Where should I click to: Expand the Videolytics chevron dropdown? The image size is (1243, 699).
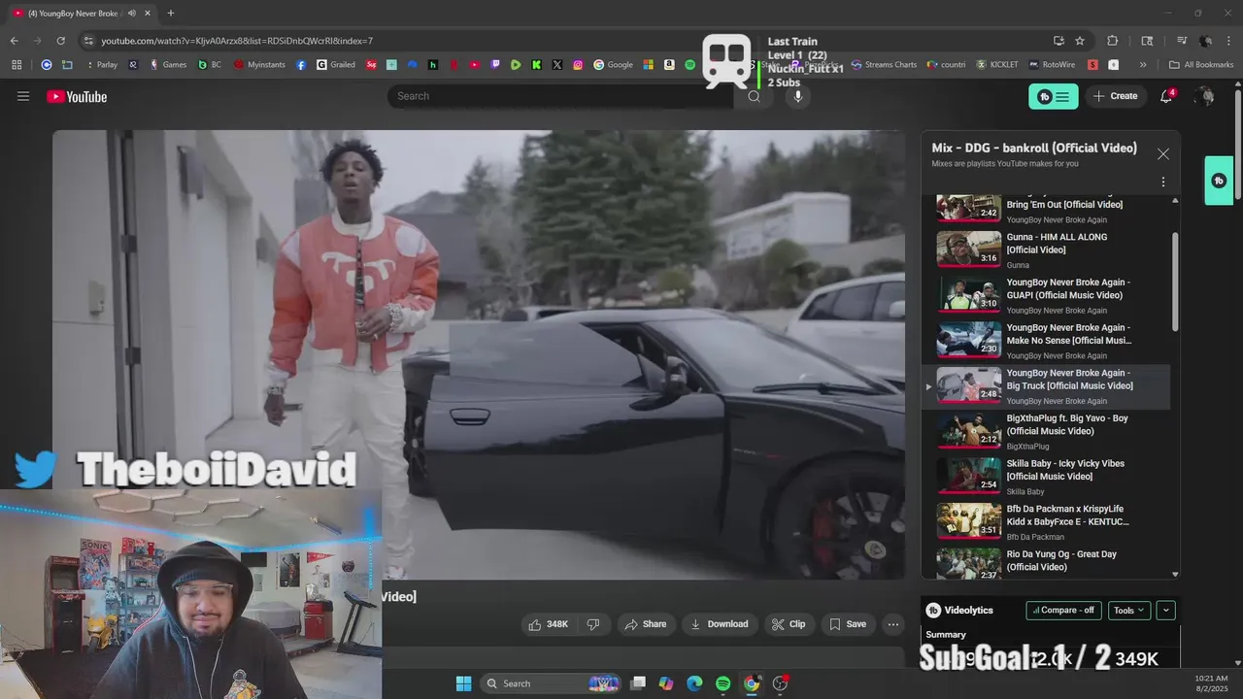click(x=1166, y=610)
